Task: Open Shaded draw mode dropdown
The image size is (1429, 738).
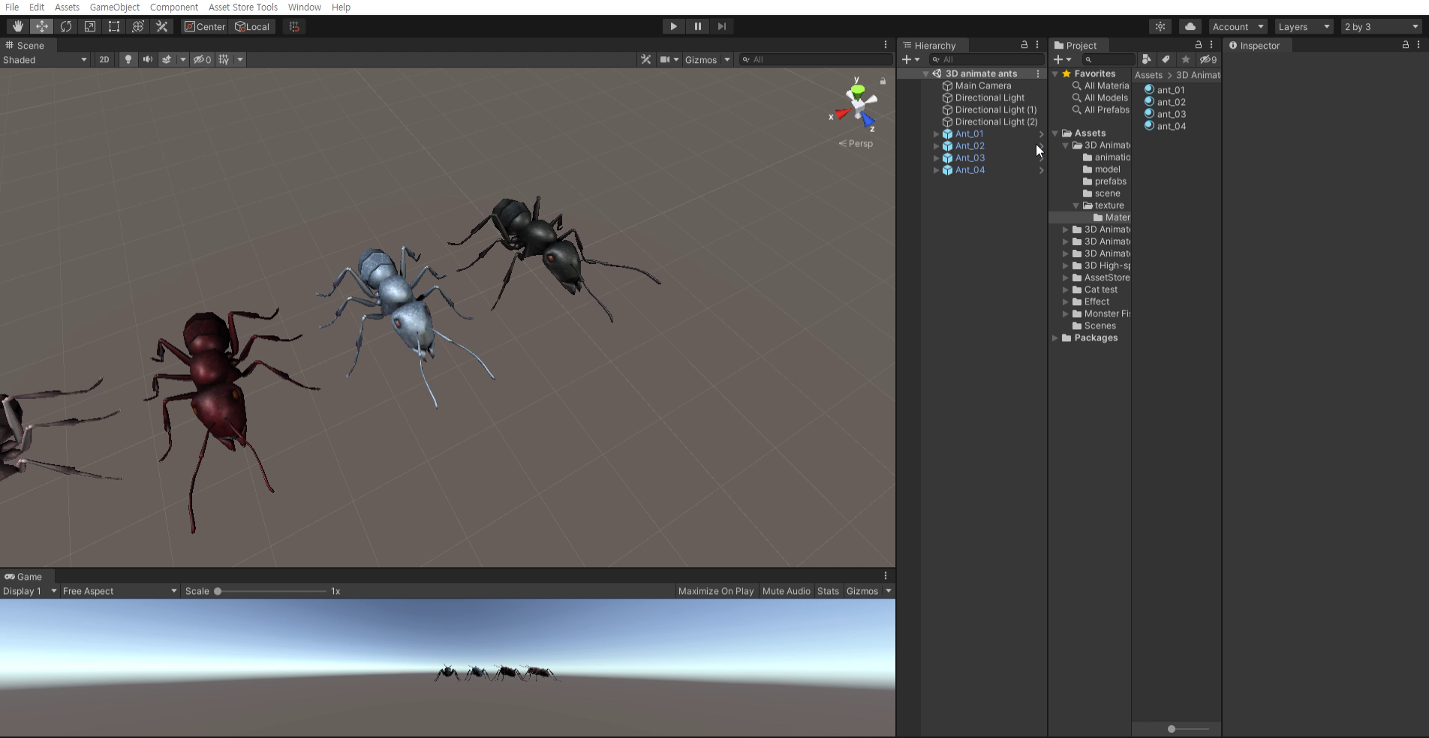Action: (x=45, y=59)
